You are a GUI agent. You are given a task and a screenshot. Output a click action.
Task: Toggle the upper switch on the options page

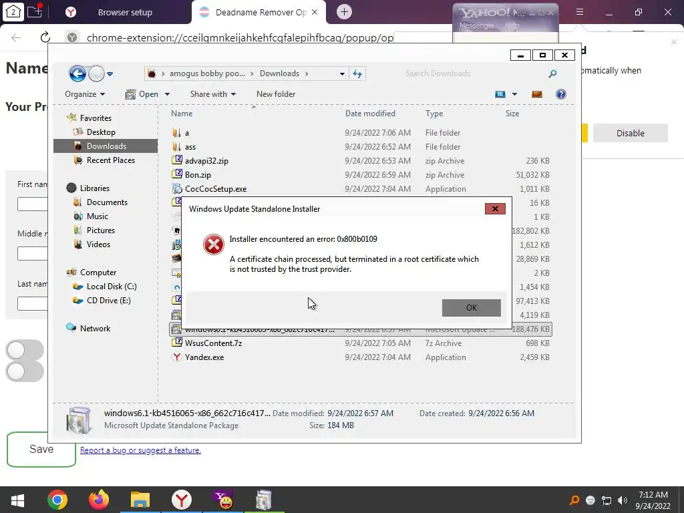[x=25, y=350]
